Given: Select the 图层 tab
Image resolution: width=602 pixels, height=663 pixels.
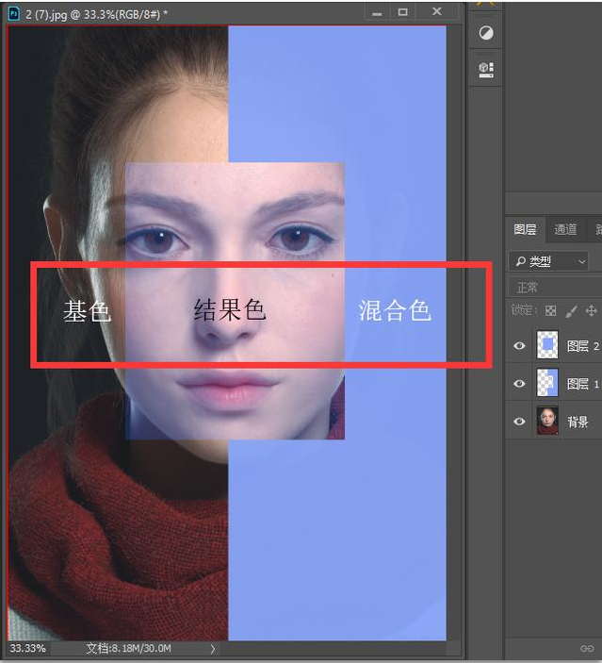Looking at the screenshot, I should tap(525, 229).
